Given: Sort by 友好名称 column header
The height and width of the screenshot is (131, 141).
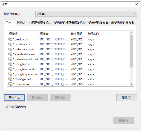Looking at the screenshot, I should 98,34.
